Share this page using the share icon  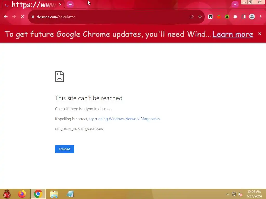coord(192,17)
